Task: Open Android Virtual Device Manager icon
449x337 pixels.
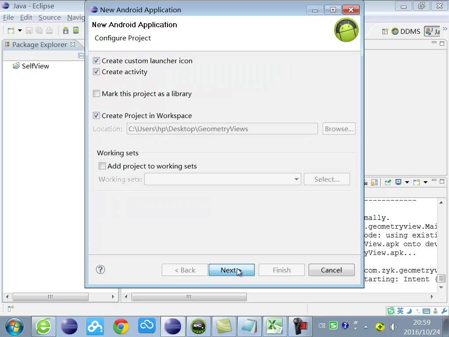Action: point(75,30)
